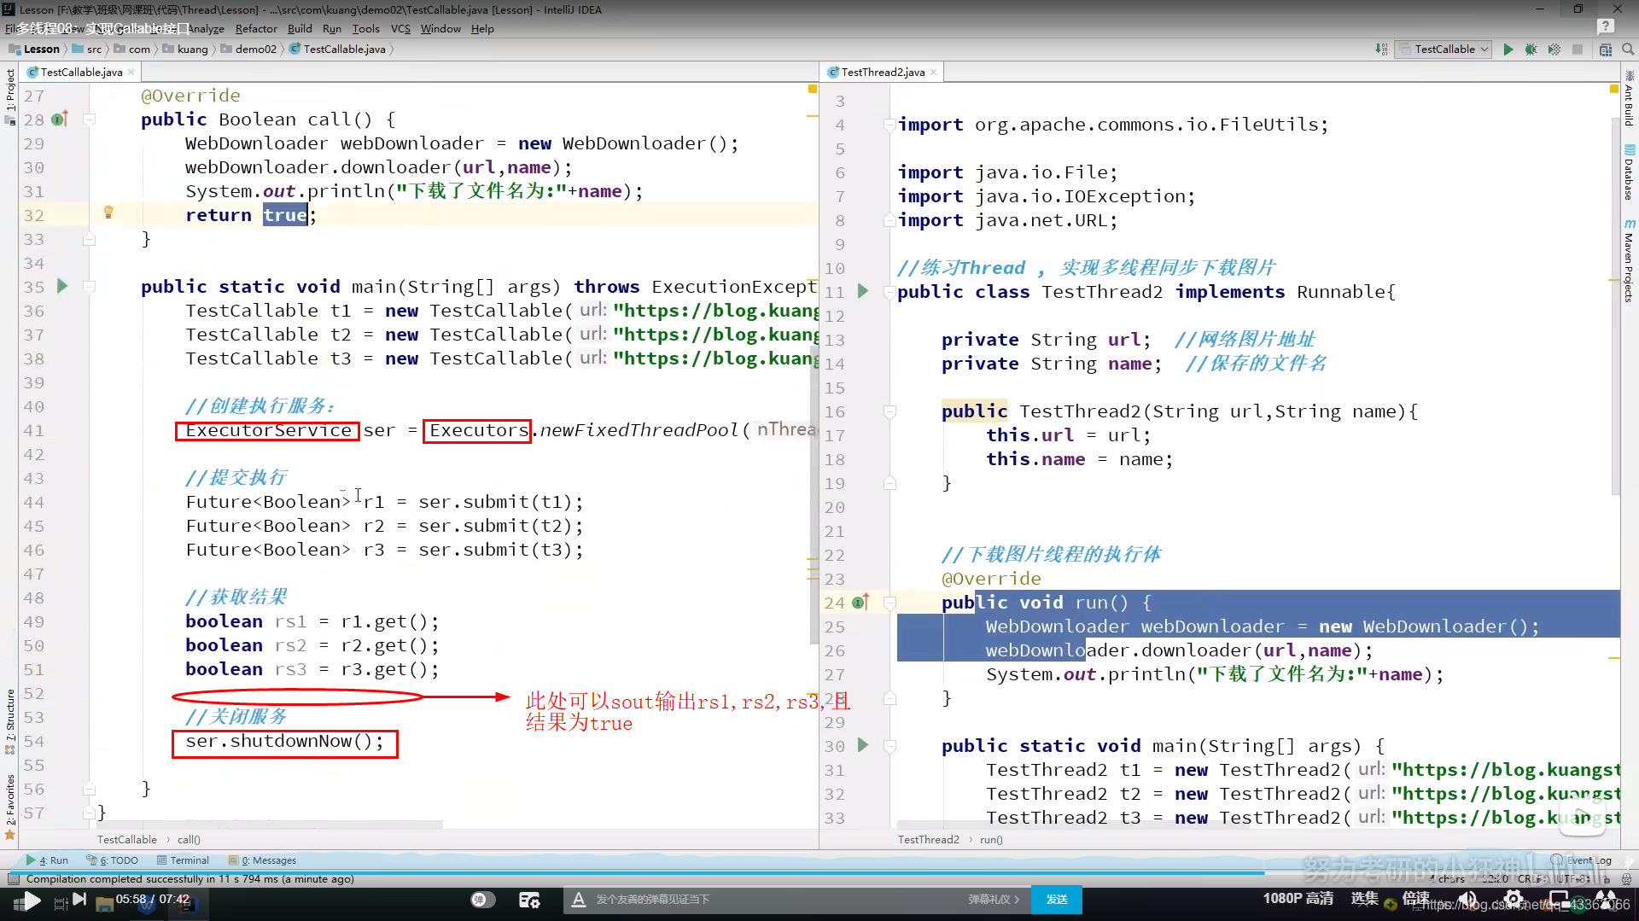The image size is (1639, 921).
Task: Open the 1080P 高清 quality selector
Action: [x=1298, y=898]
